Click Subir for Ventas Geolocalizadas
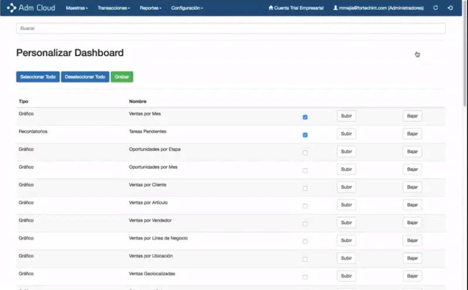The height and width of the screenshot is (290, 468). tap(346, 276)
